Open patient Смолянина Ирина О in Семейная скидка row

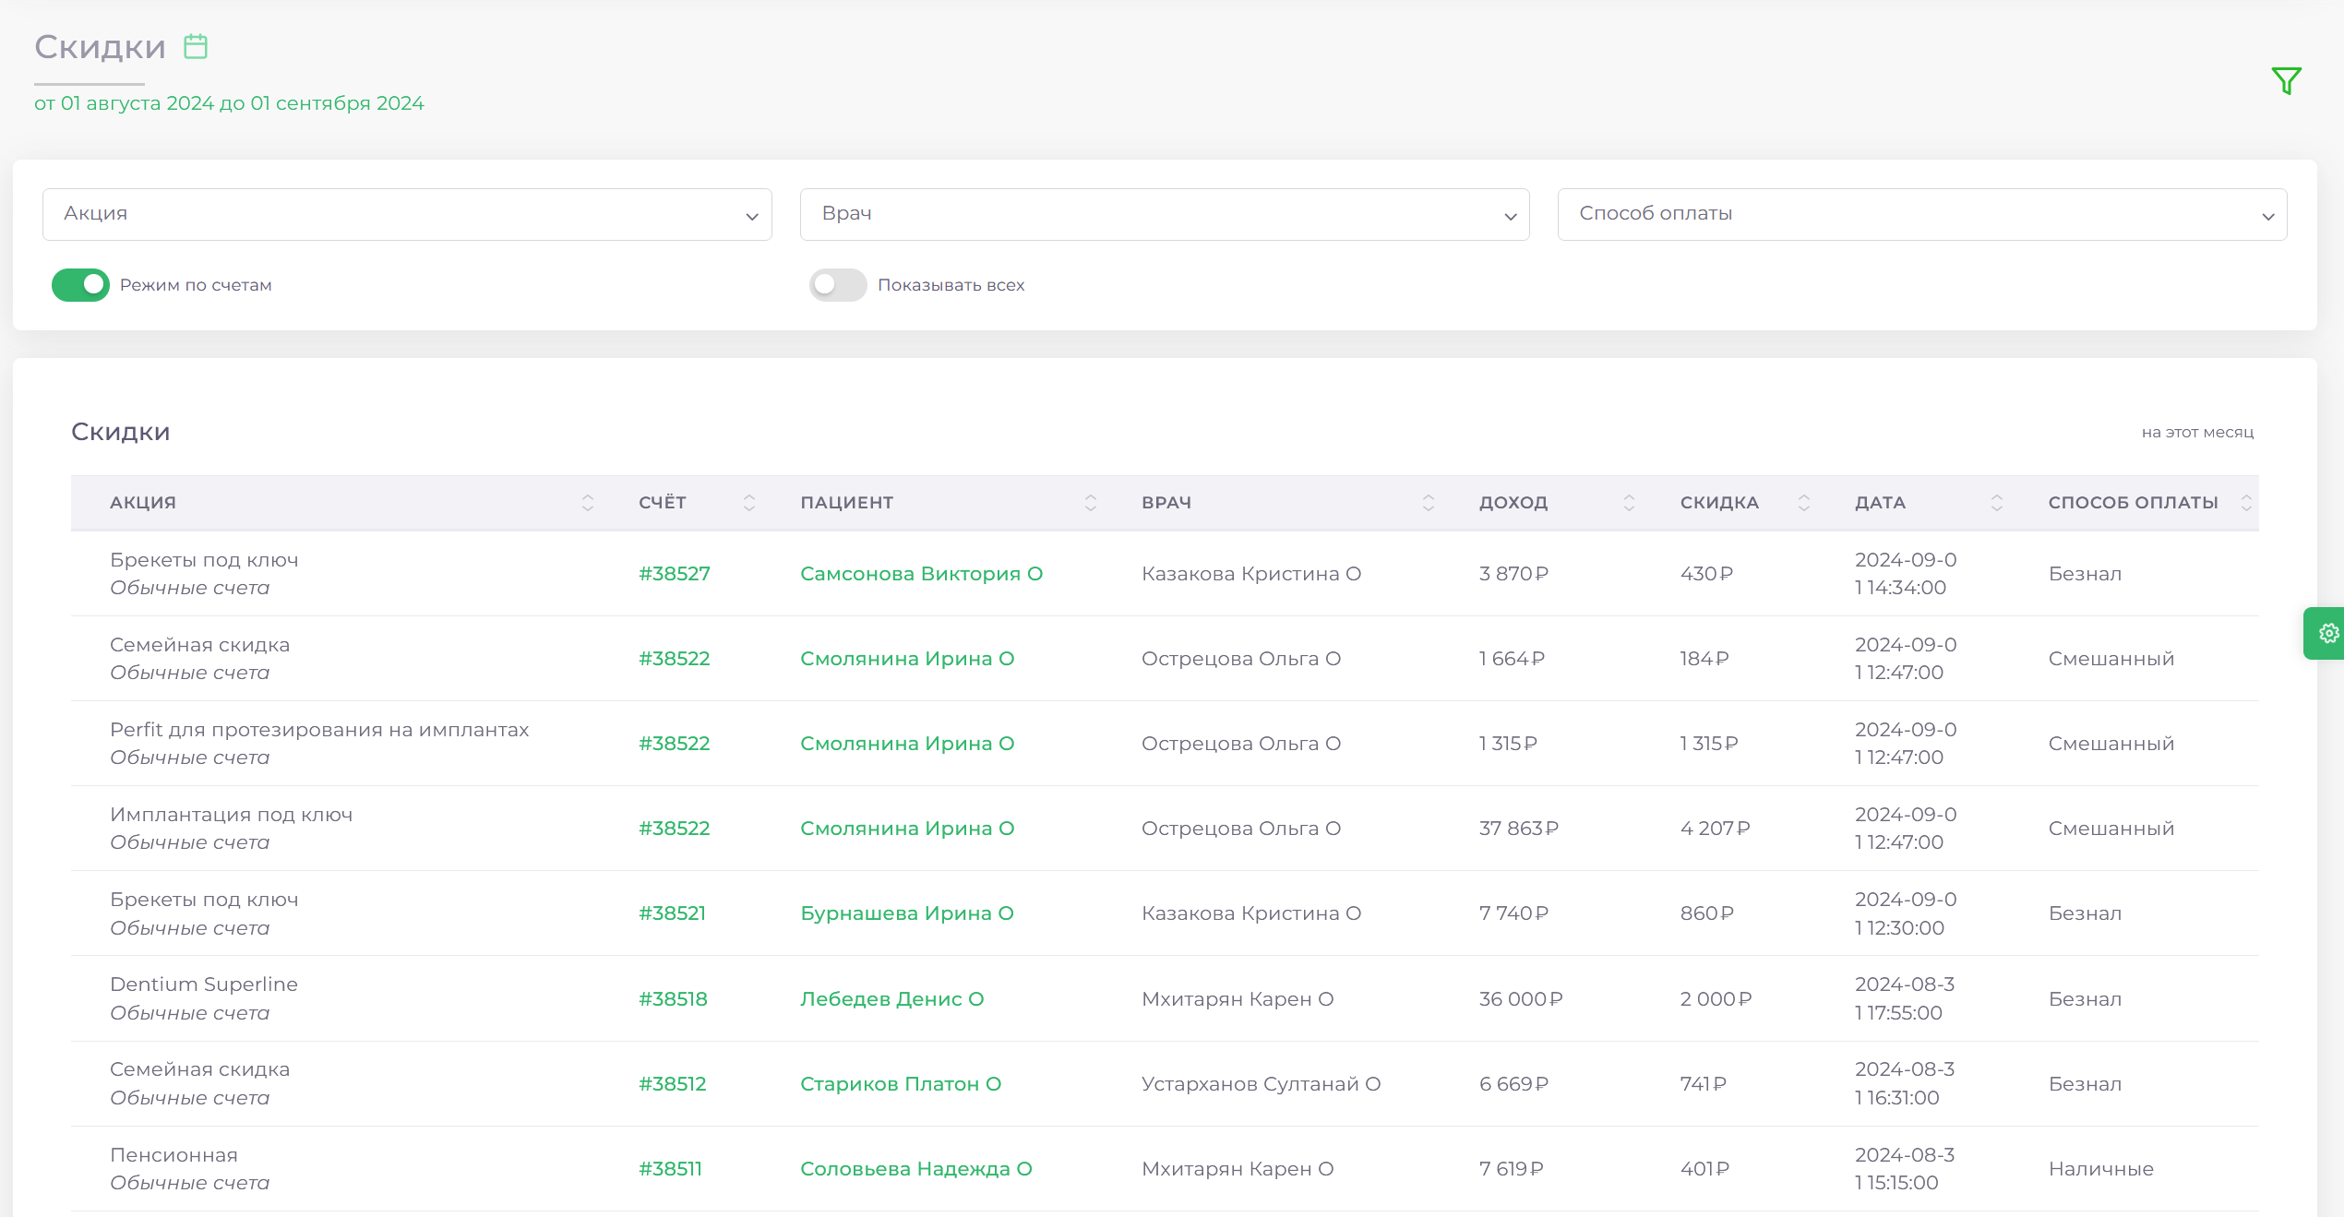tap(907, 659)
